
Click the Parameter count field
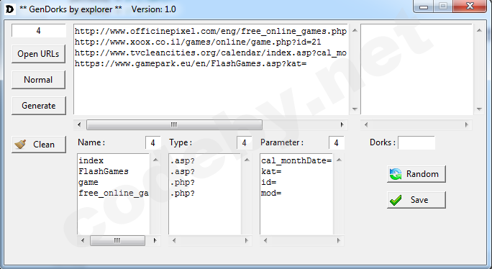(336, 143)
